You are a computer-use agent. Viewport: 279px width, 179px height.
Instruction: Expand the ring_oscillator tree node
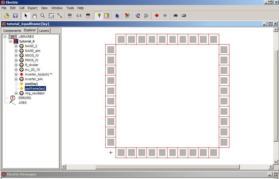coord(16,93)
